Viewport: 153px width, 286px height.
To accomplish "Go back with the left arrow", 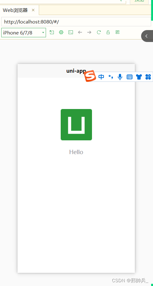I will 80,33.
